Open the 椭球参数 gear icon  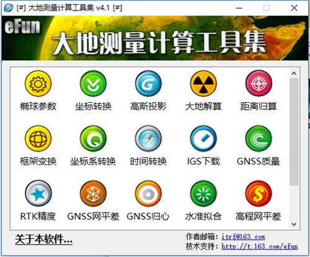click(38, 84)
